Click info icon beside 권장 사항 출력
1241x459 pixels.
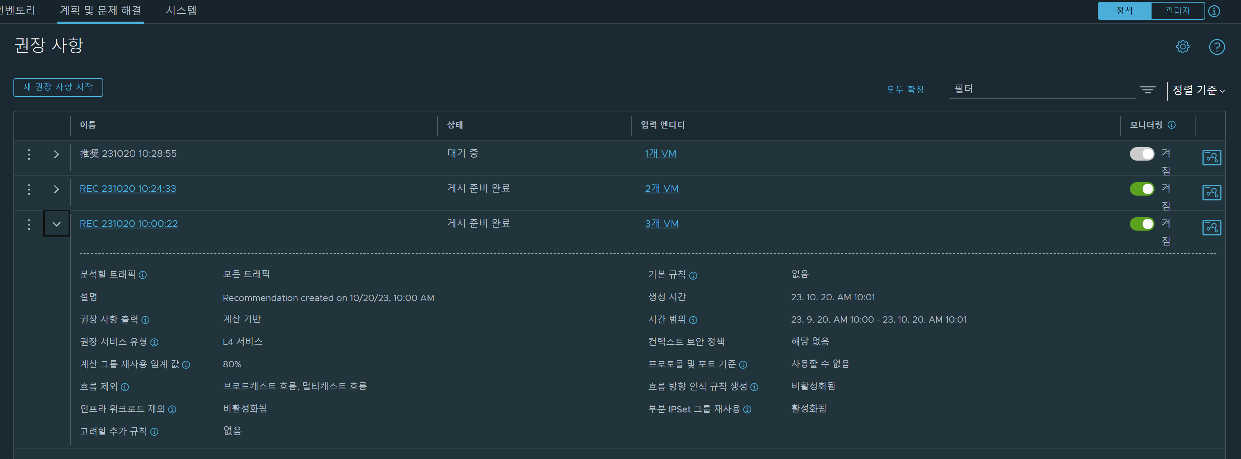pos(145,320)
